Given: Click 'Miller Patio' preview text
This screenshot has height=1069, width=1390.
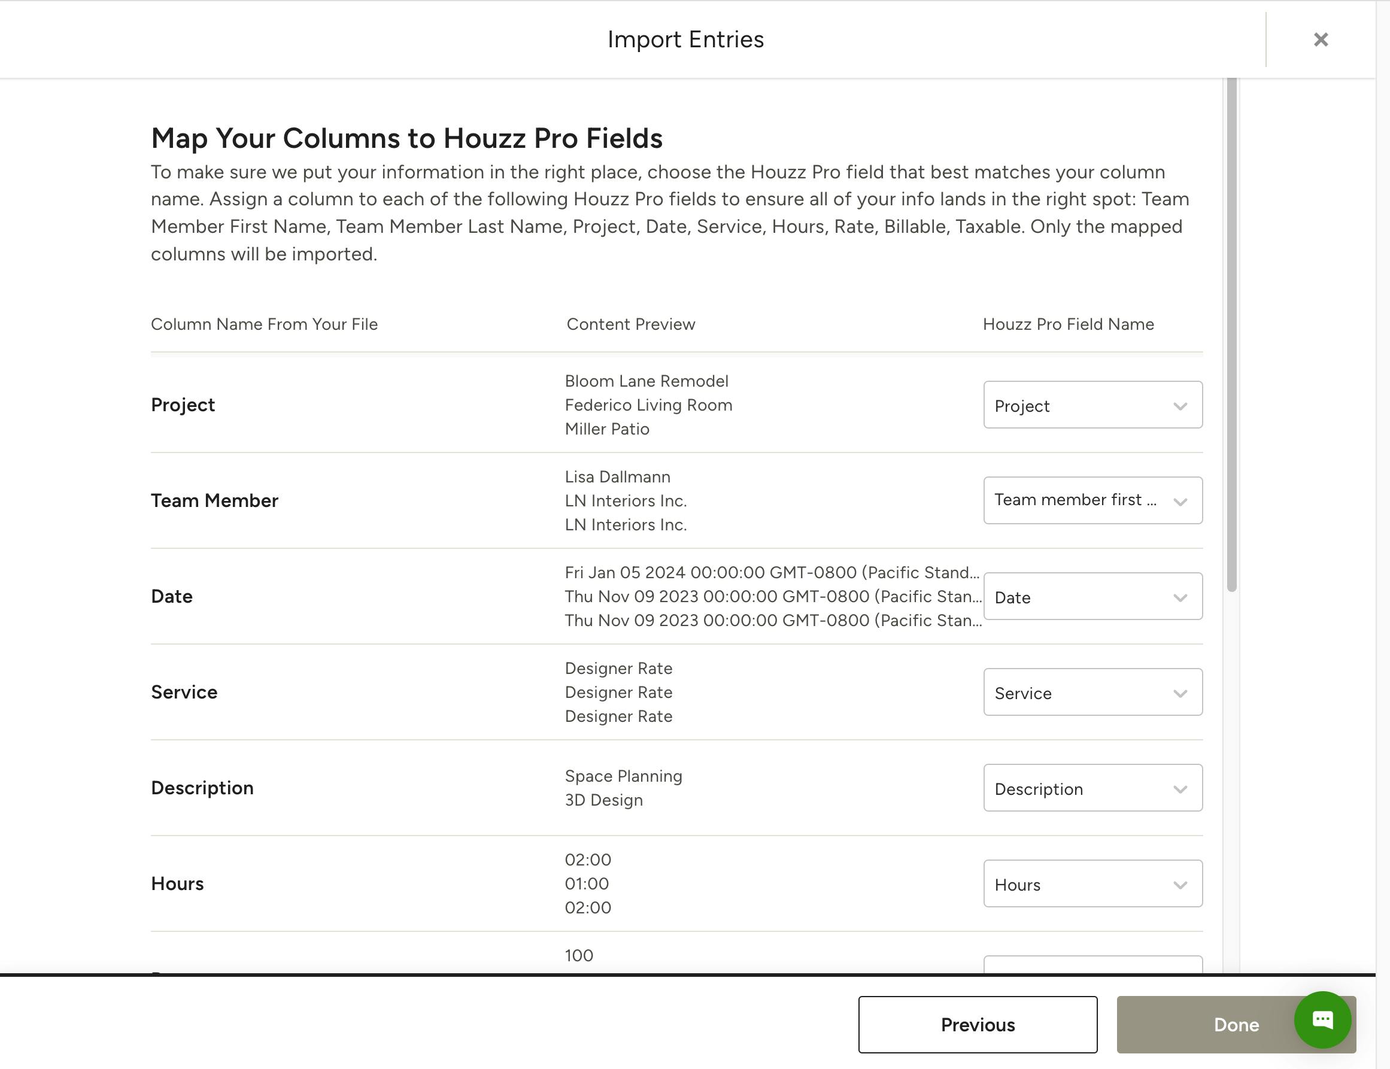Looking at the screenshot, I should tap(607, 429).
